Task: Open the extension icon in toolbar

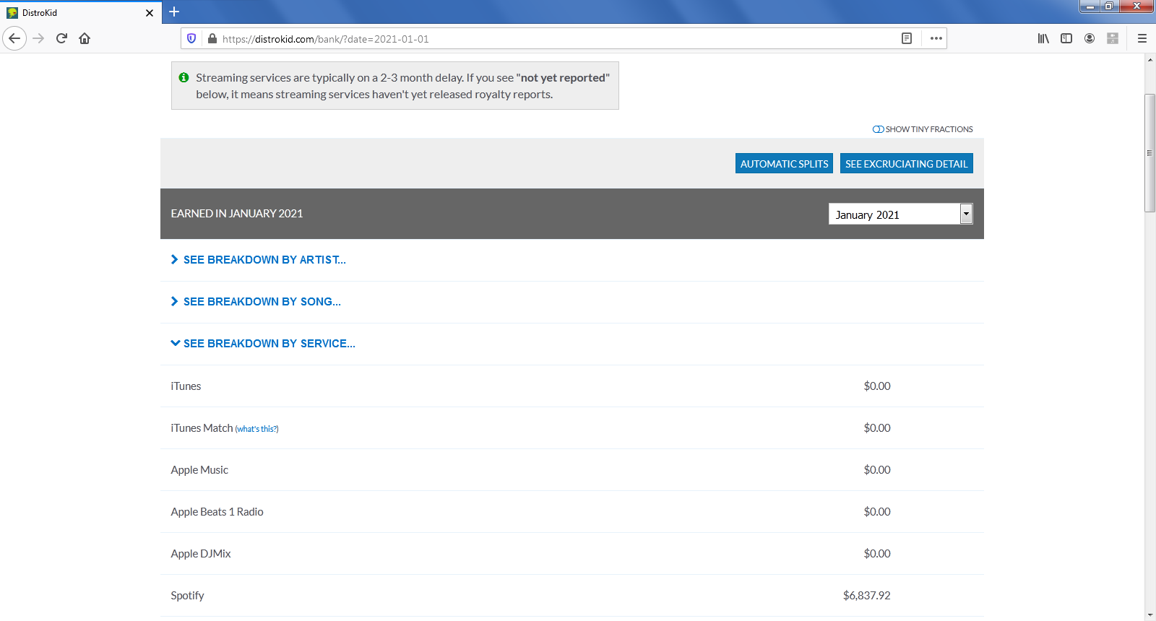Action: [1113, 38]
